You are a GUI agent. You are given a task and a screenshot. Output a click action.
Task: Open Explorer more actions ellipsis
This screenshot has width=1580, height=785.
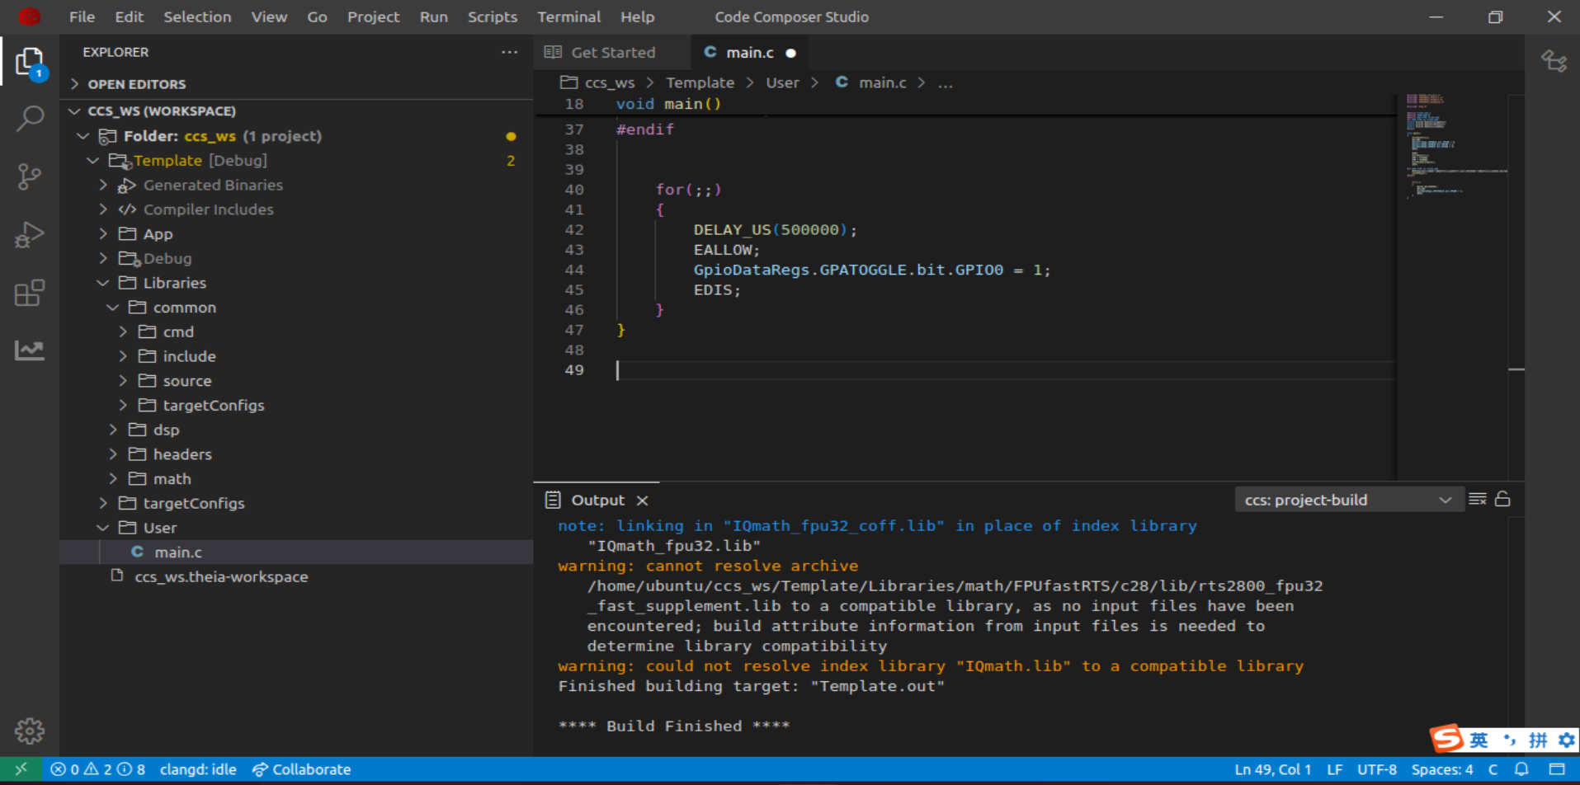(x=510, y=52)
